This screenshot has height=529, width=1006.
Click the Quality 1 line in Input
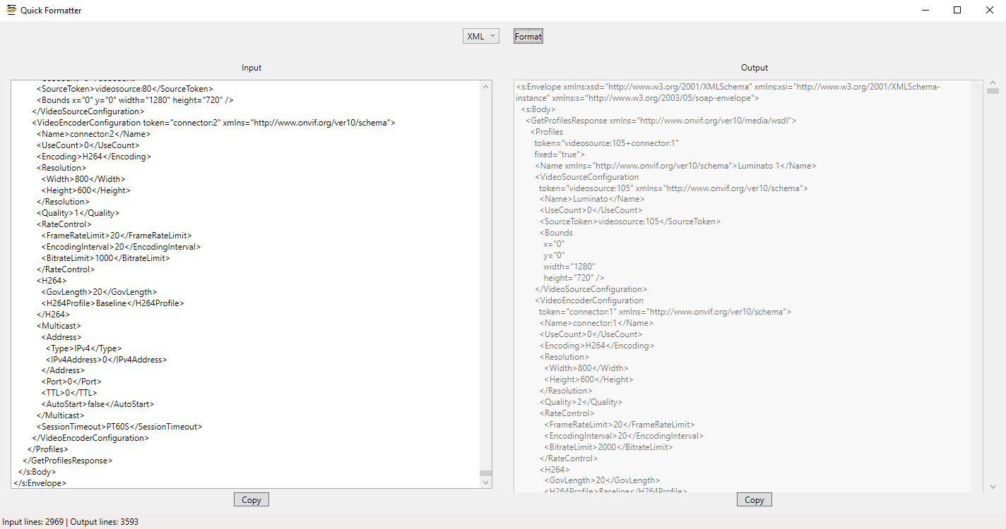78,213
